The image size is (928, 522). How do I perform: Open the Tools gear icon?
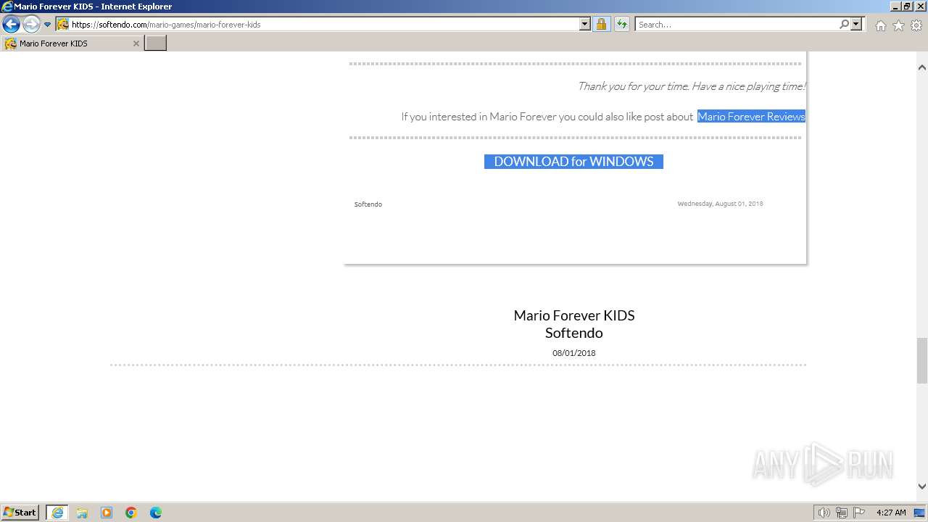(x=916, y=25)
